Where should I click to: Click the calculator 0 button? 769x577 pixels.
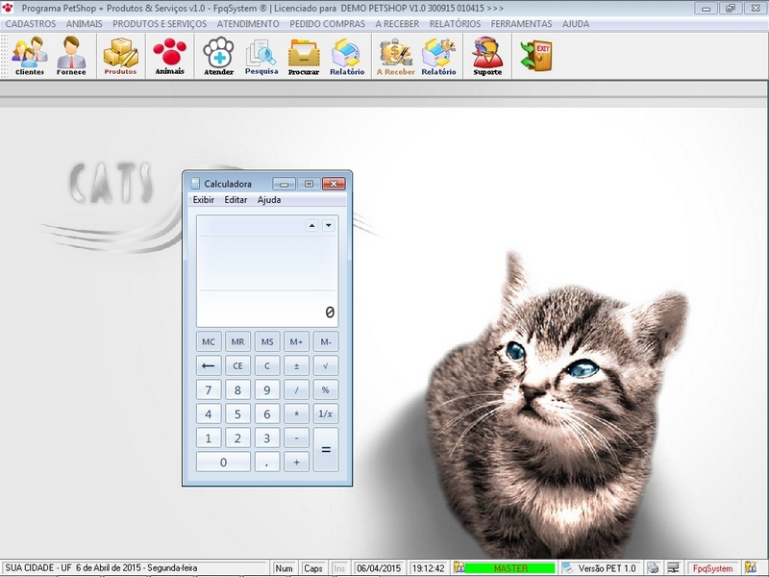tap(223, 462)
